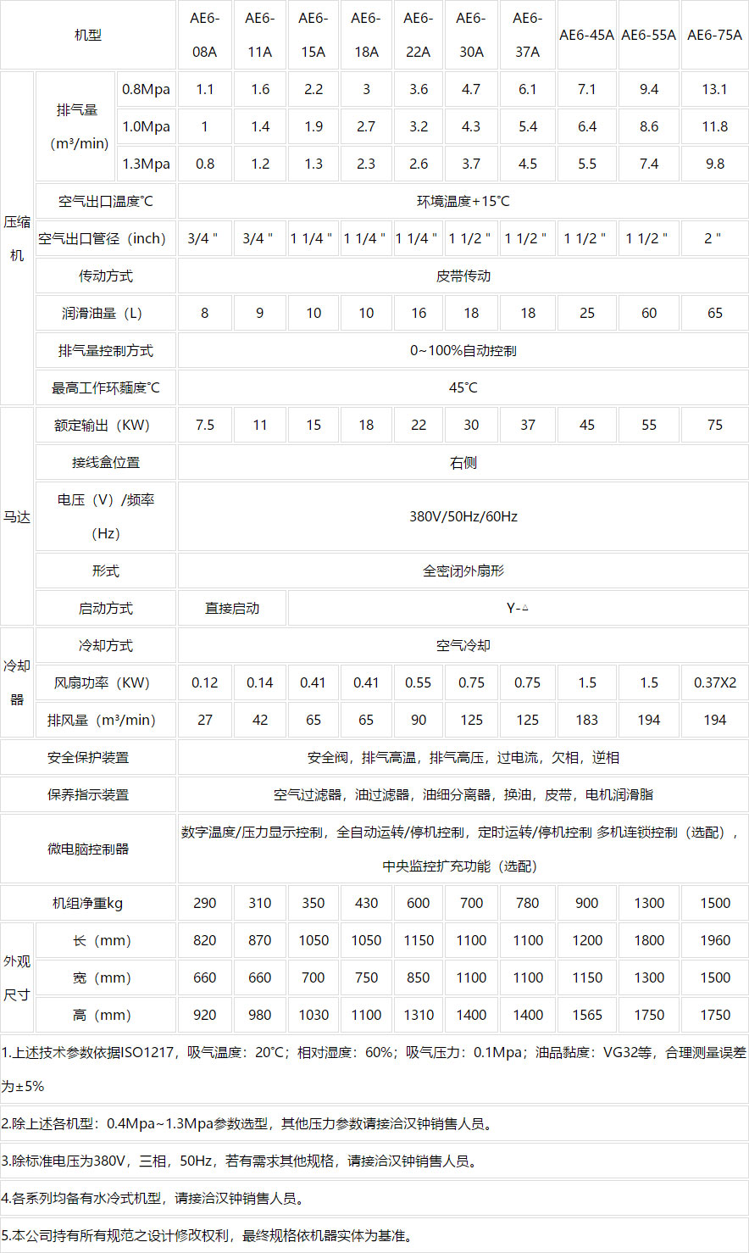Select the AE6-75A model header cell

click(714, 35)
